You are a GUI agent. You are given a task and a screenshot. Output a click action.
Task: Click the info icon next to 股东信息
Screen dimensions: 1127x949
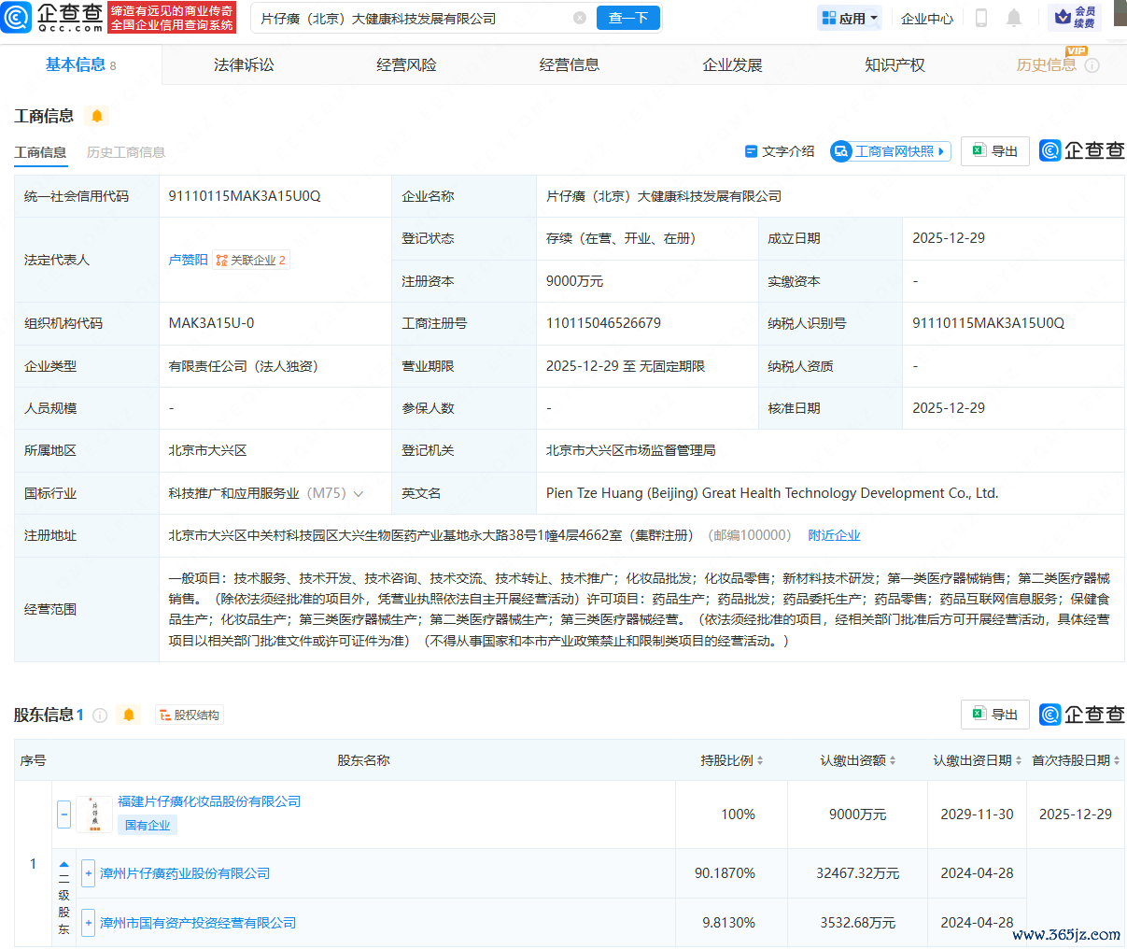click(100, 715)
